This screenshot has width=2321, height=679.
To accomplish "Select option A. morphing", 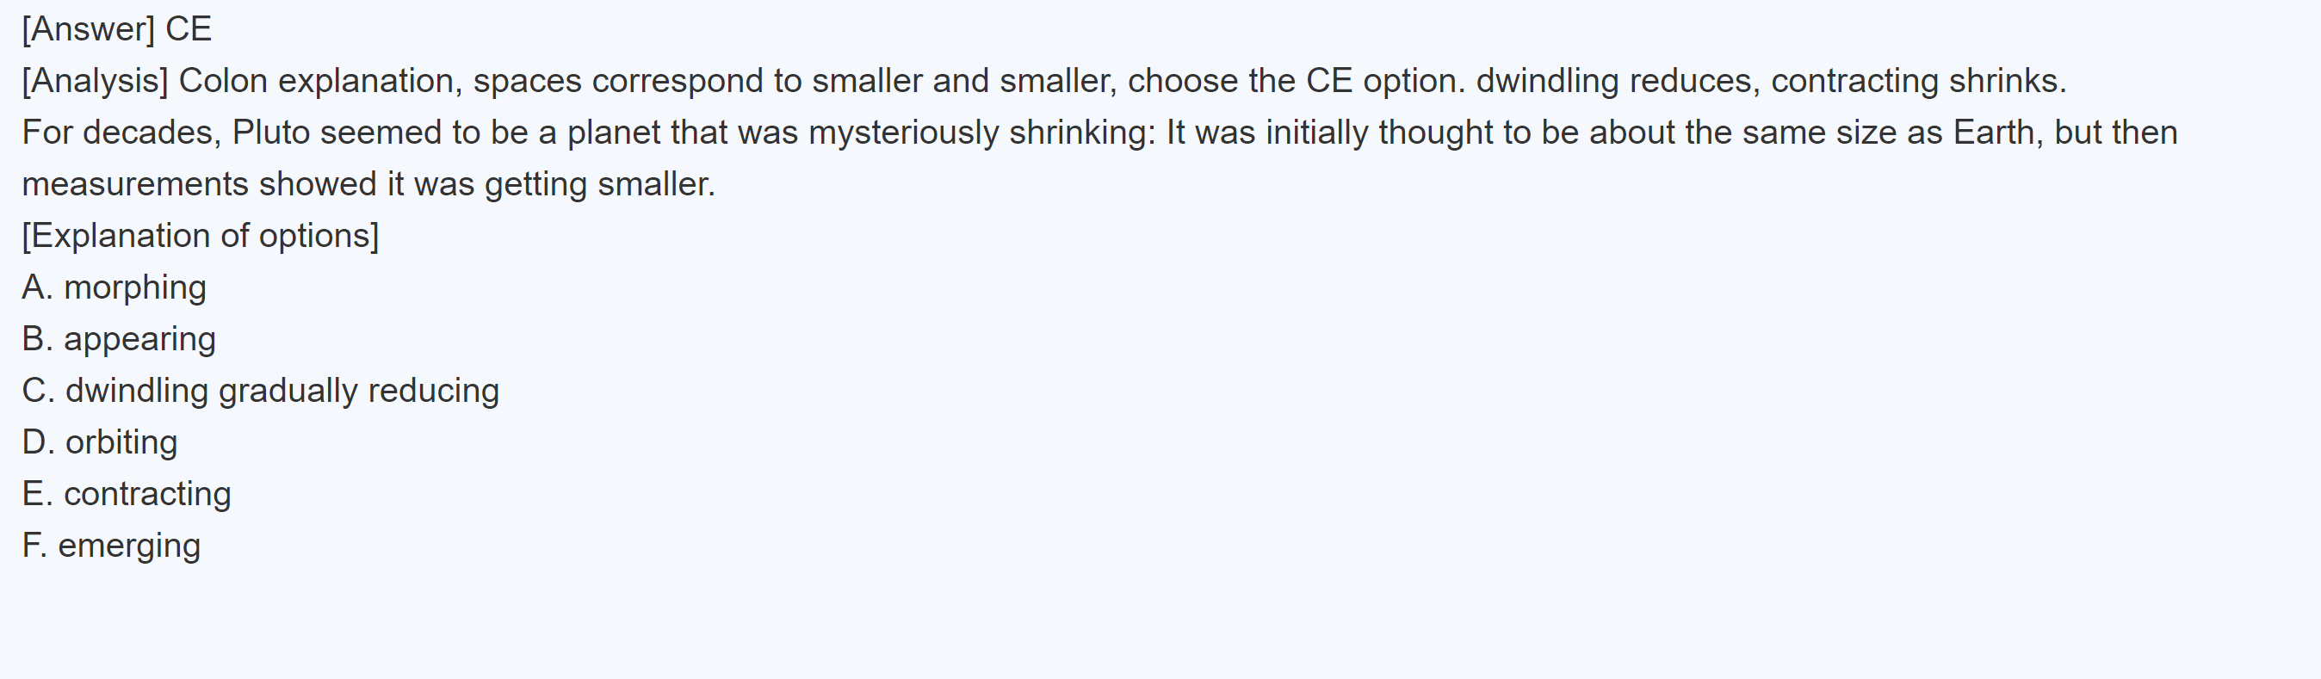I will [x=115, y=287].
